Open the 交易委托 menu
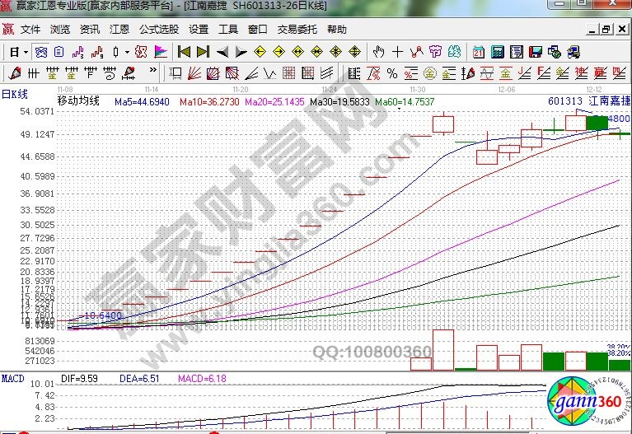This screenshot has height=434, width=632. click(297, 30)
